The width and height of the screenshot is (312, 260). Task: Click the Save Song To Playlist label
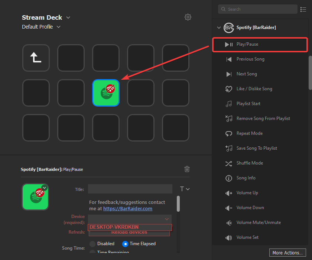(257, 149)
